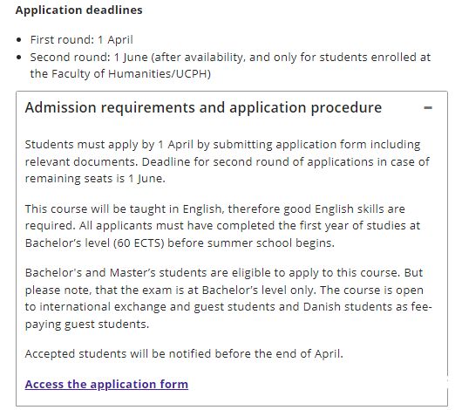
Task: Click the Students must apply by 1 April sentence
Action: click(x=222, y=145)
